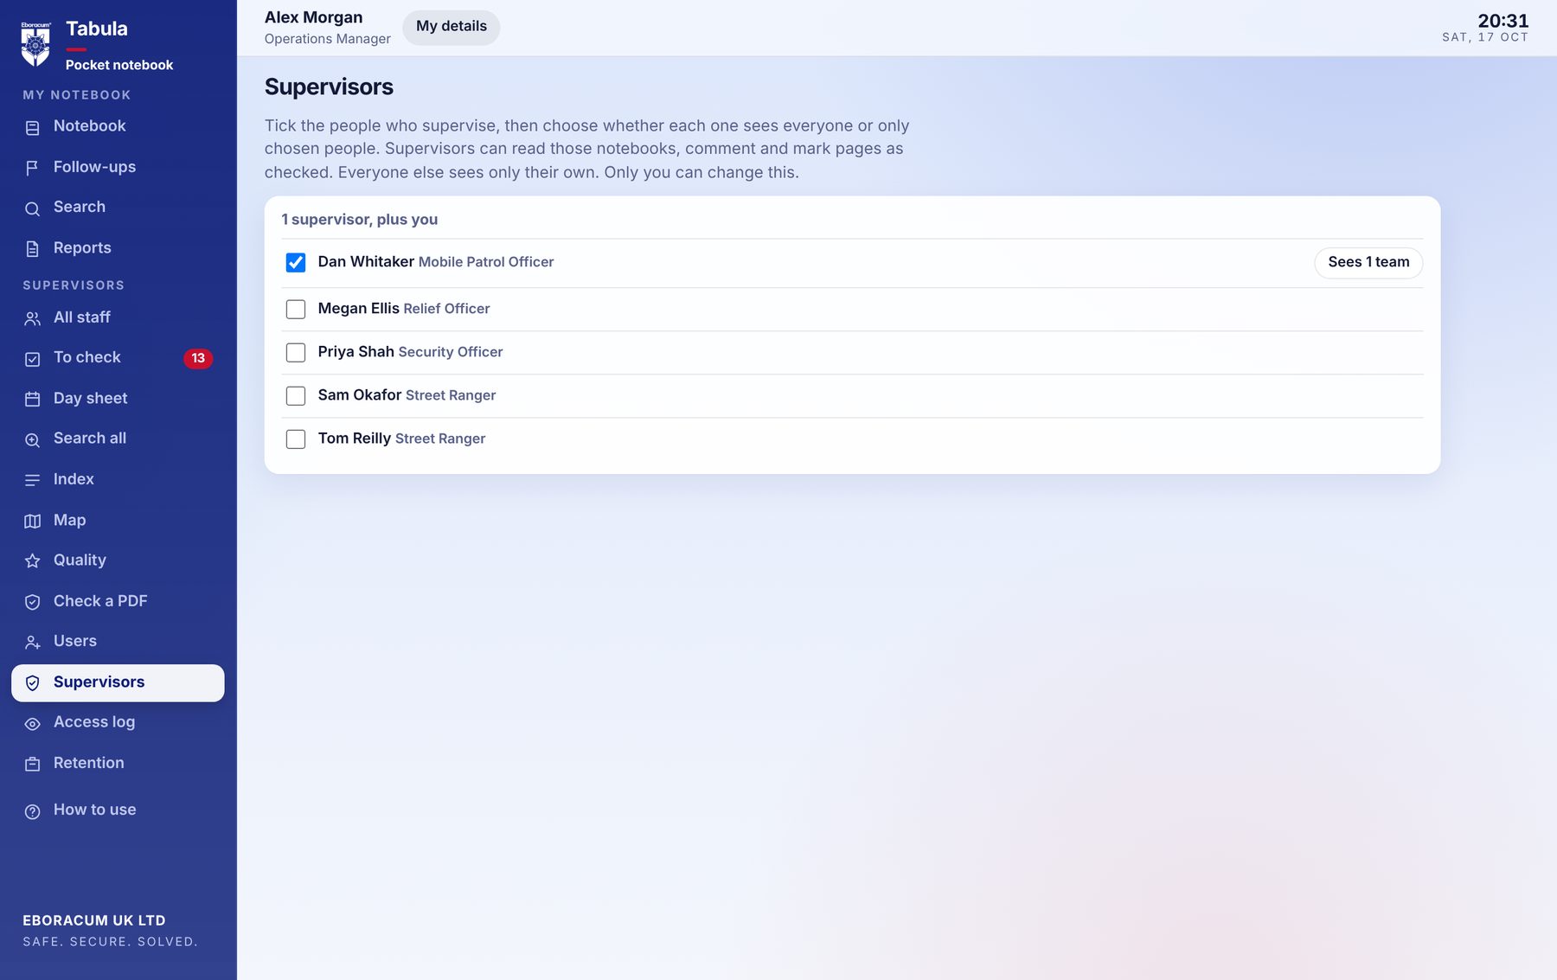Viewport: 1557px width, 980px height.
Task: Click the Retention clipboard icon
Action: pos(33,765)
